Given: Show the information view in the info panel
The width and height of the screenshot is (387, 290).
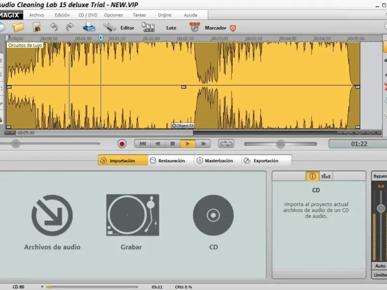Looking at the screenshot, I should pyautogui.click(x=313, y=176).
